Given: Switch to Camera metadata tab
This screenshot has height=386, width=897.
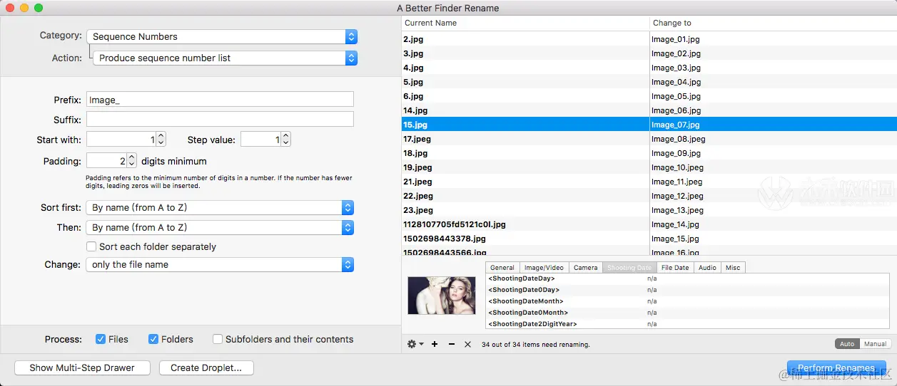Looking at the screenshot, I should coord(586,267).
